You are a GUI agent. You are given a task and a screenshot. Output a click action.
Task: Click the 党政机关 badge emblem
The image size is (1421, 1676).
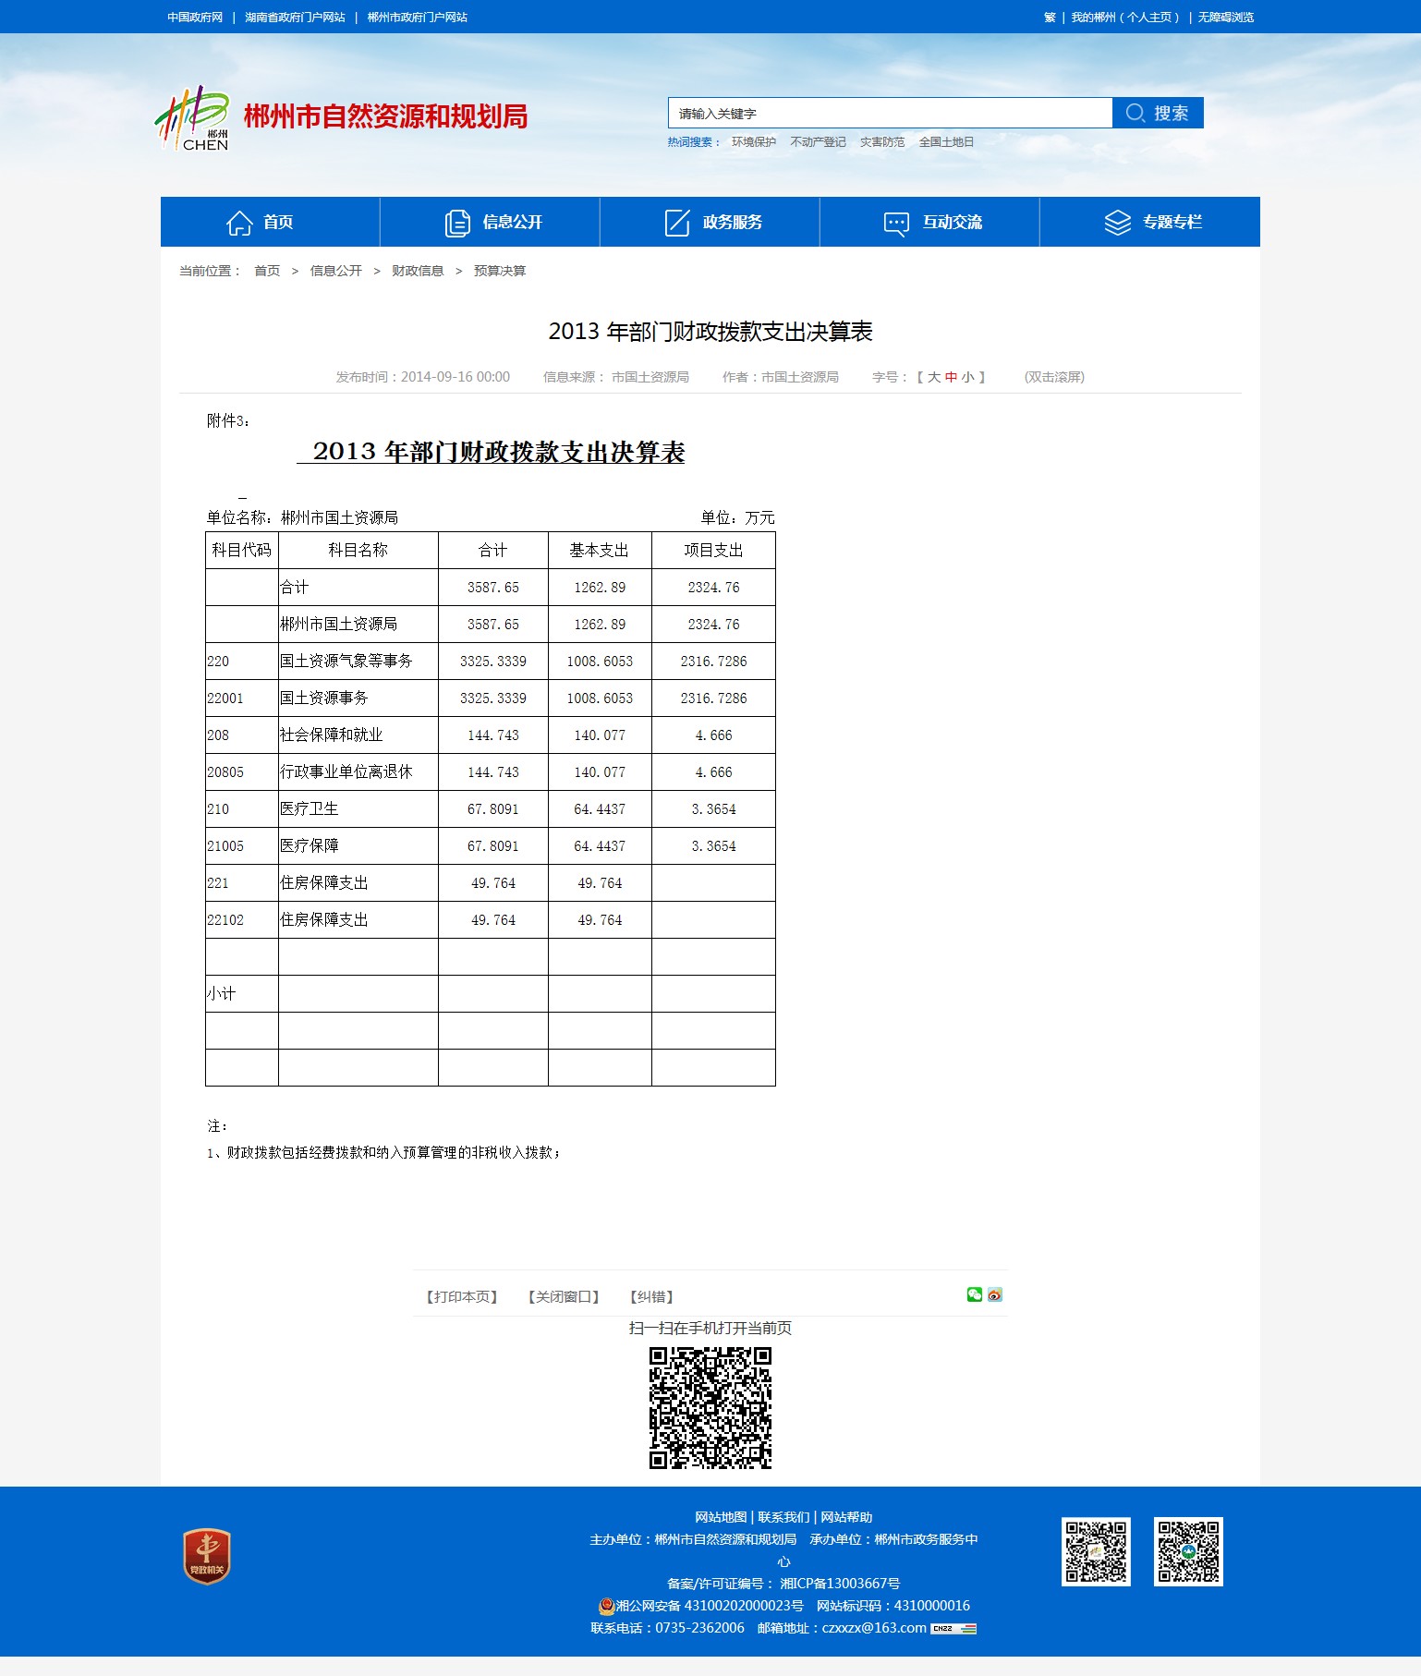(207, 1556)
